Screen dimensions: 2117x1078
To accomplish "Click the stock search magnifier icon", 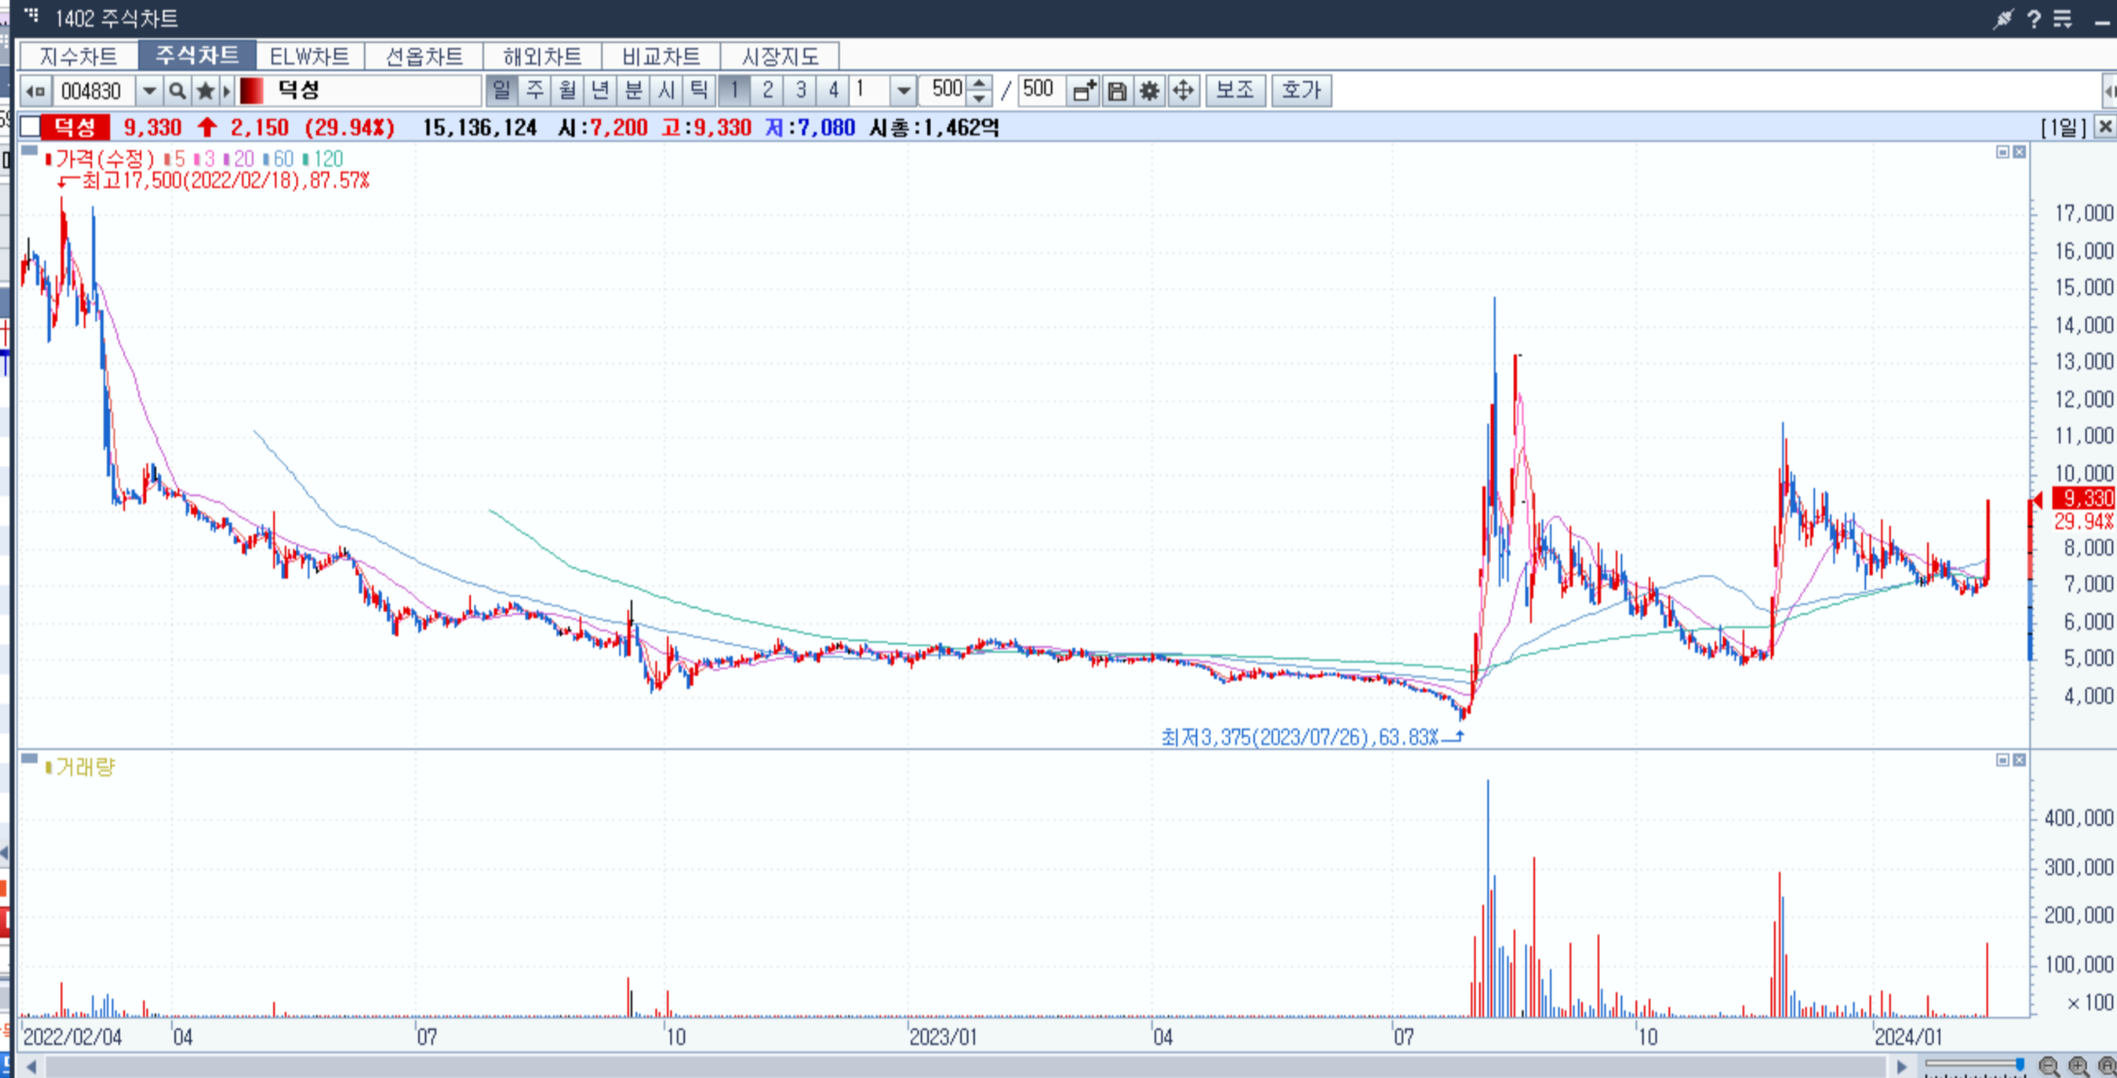I will click(x=177, y=90).
